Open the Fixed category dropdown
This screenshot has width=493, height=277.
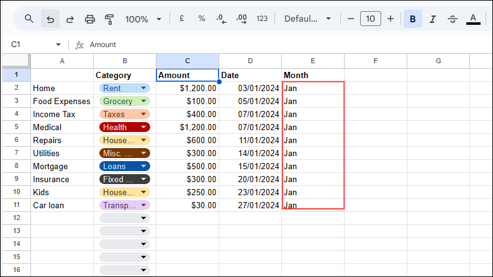click(143, 179)
